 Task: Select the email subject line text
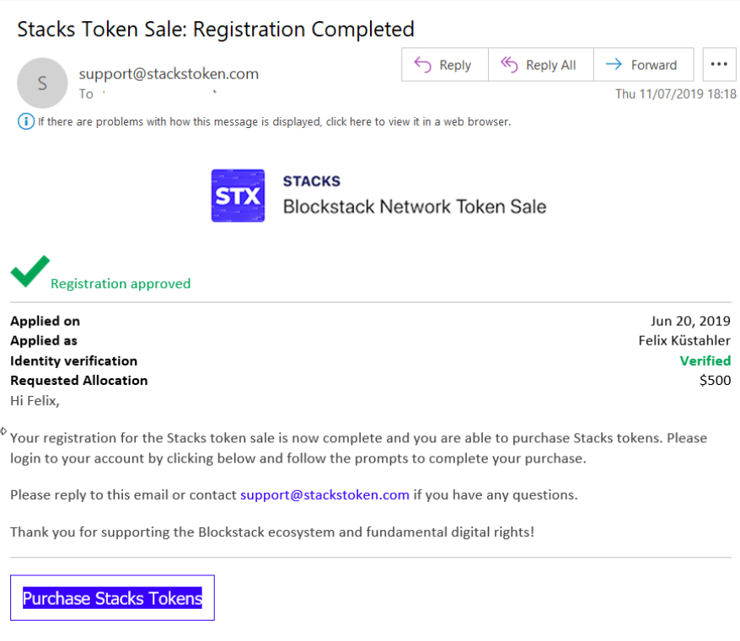(216, 29)
